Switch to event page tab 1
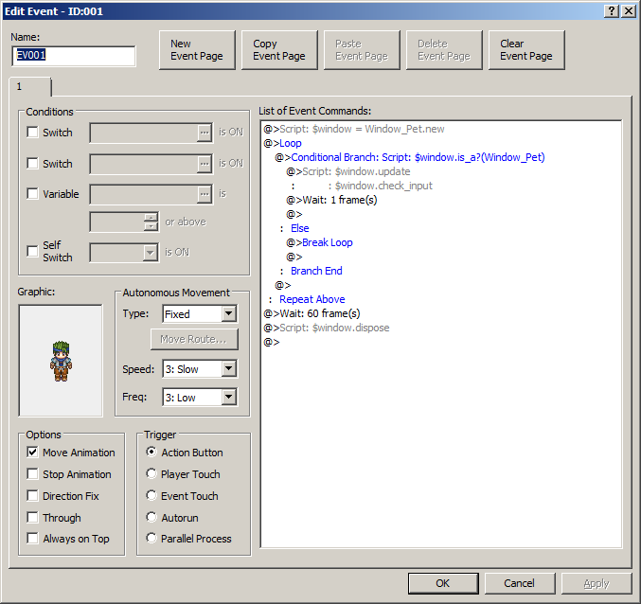The height and width of the screenshot is (604, 641). click(x=30, y=87)
